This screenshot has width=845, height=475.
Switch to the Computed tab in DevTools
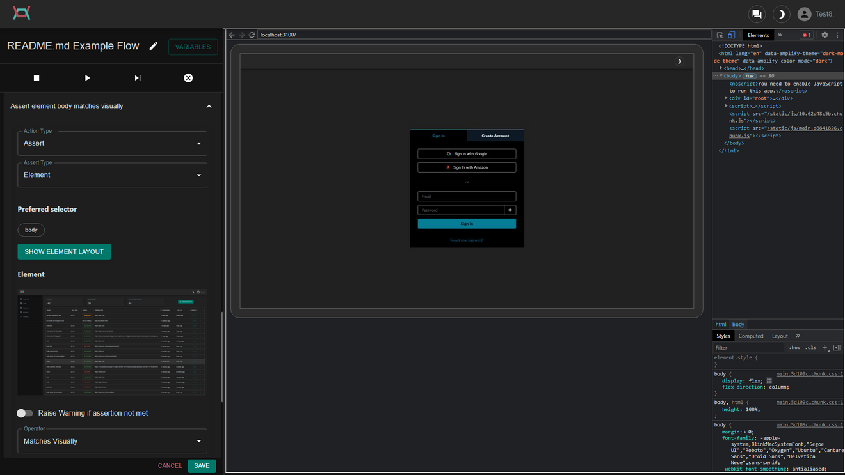click(751, 336)
